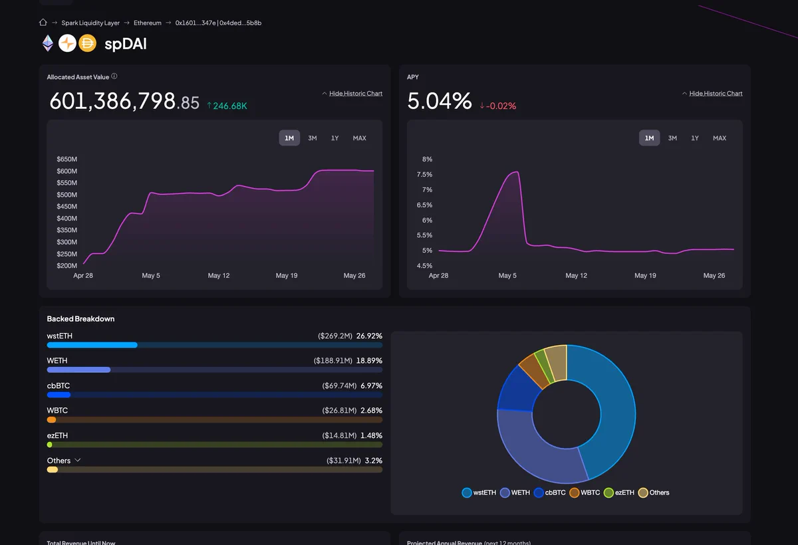This screenshot has height=545, width=798.
Task: Select 1M range on Allocated Asset Value chart
Action: [x=289, y=138]
